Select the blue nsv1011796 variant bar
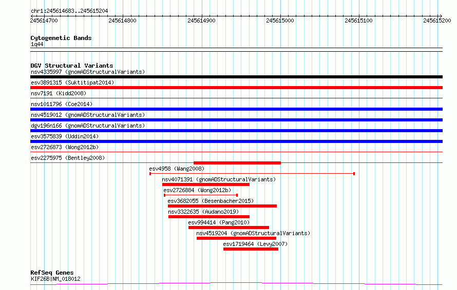 click(236, 109)
